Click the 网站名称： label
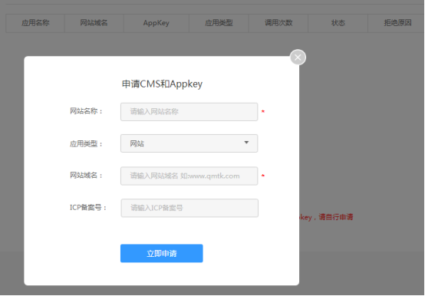Image resolution: width=425 pixels, height=296 pixels. click(86, 111)
